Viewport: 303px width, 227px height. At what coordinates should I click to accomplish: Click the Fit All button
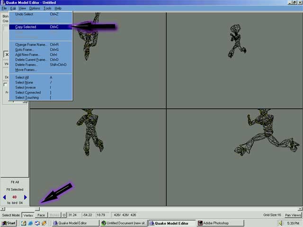15,182
